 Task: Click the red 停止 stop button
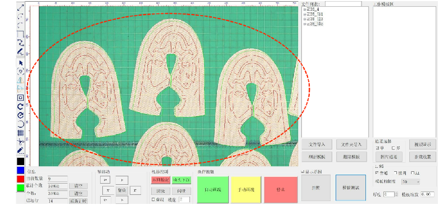(281, 190)
